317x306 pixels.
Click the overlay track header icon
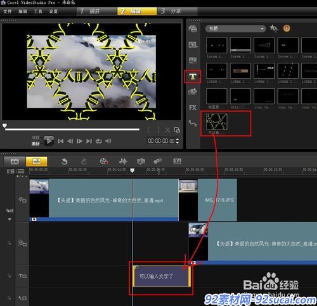coord(23,243)
